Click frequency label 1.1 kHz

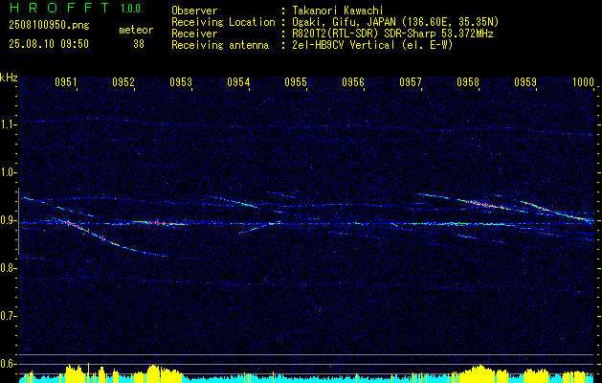coord(8,124)
